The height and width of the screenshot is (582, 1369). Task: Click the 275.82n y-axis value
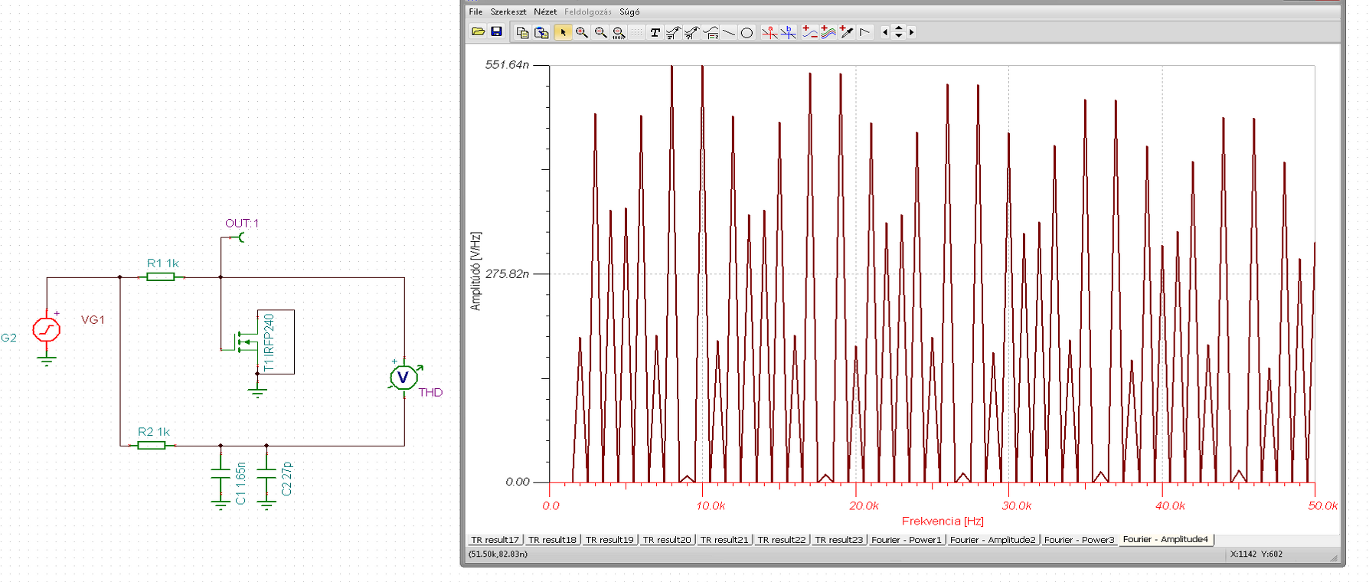click(507, 273)
